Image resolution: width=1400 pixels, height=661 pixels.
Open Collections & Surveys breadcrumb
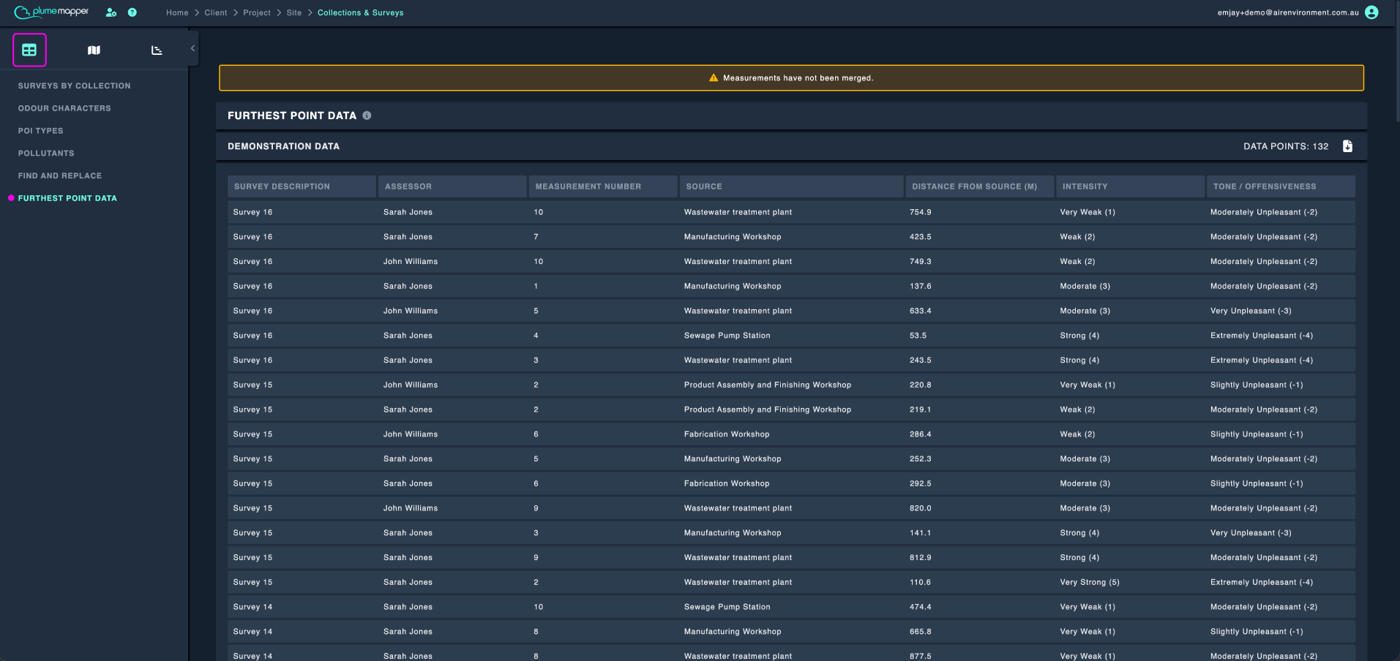pyautogui.click(x=361, y=12)
